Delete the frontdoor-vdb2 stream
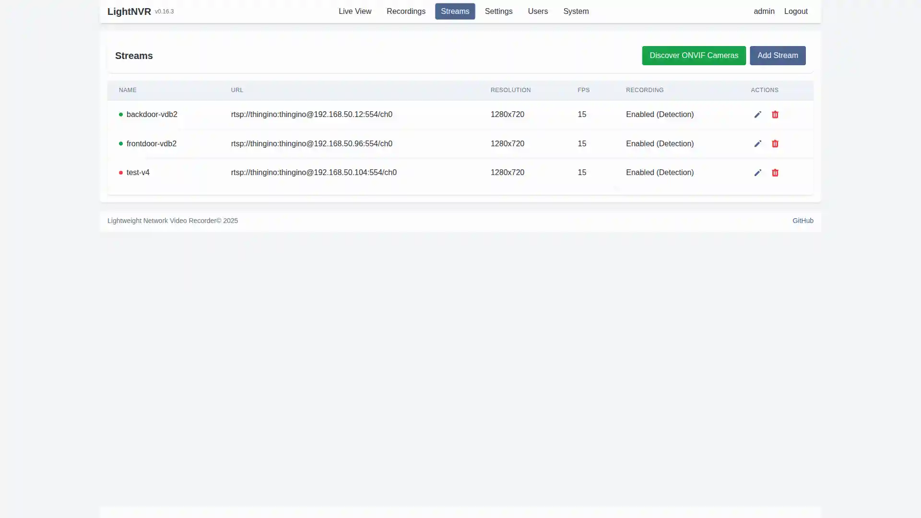The width and height of the screenshot is (921, 518). point(775,143)
